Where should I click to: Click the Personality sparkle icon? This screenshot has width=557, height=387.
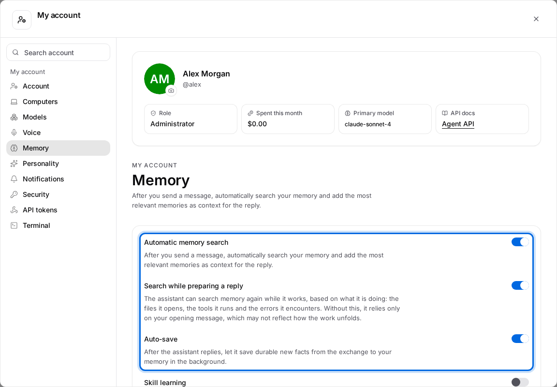pyautogui.click(x=14, y=164)
